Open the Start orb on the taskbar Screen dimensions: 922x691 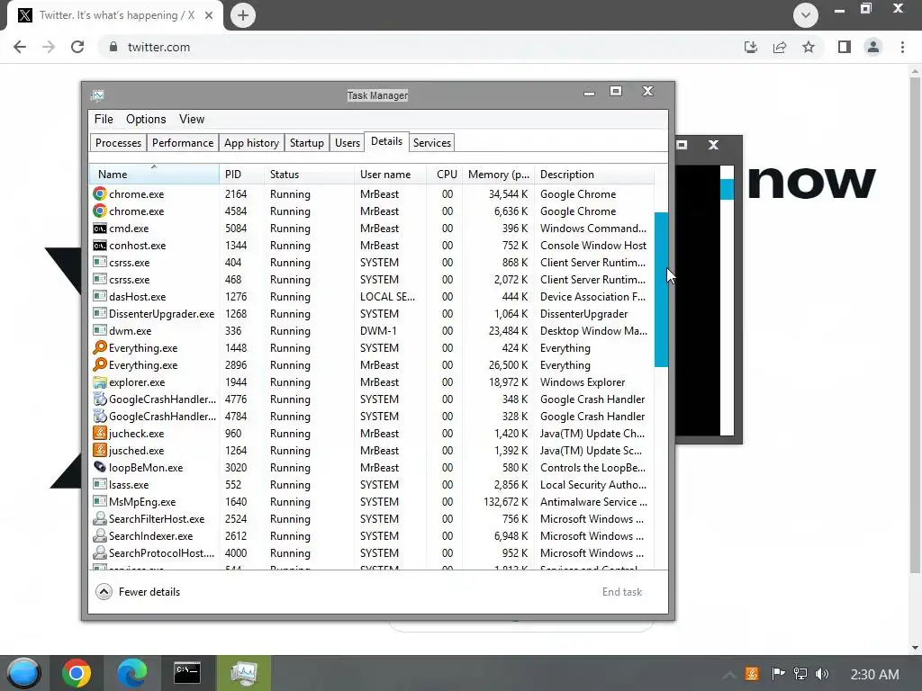[23, 673]
